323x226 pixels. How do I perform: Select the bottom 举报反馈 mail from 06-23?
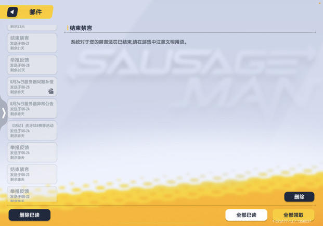tap(32, 194)
